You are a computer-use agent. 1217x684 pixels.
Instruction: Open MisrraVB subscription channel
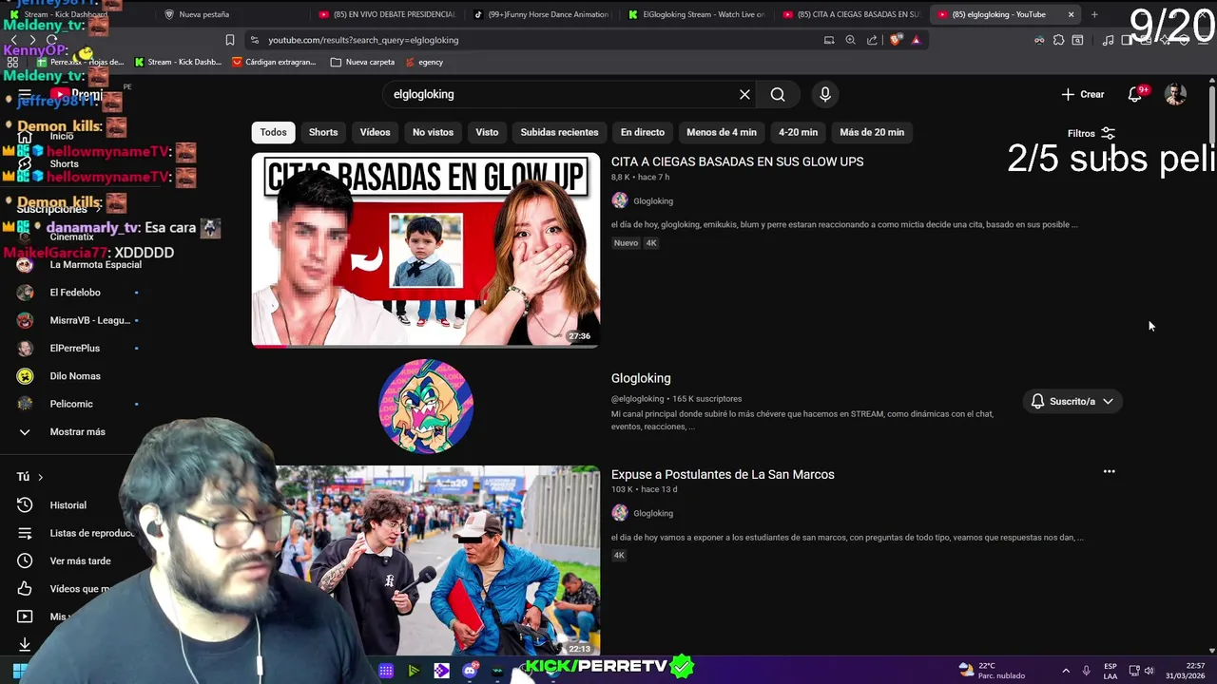89,320
